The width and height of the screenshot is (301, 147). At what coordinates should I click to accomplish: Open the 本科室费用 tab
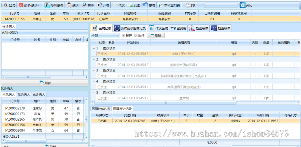click(178, 28)
